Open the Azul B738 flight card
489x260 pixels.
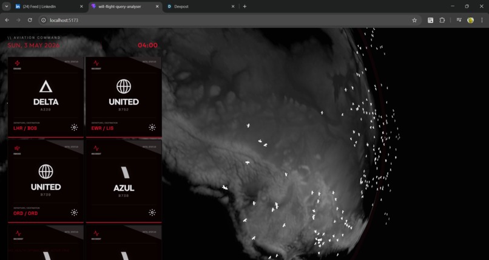124,182
